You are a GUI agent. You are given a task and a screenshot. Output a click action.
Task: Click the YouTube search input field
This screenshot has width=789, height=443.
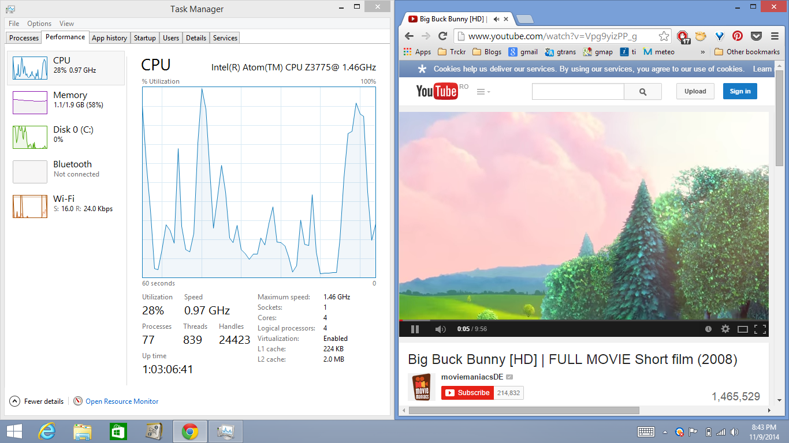tap(578, 91)
